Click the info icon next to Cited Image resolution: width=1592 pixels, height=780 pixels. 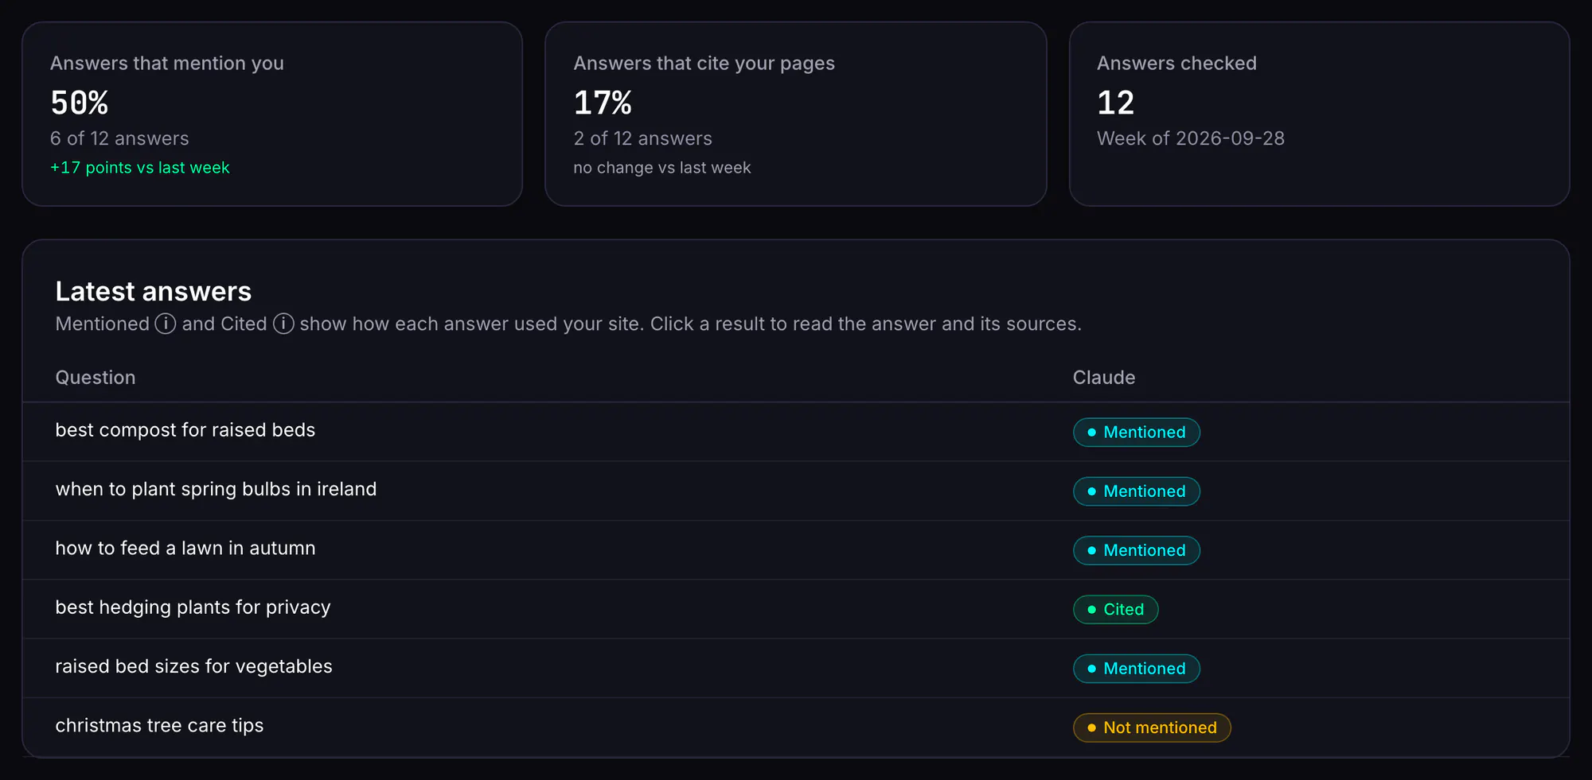pos(283,324)
